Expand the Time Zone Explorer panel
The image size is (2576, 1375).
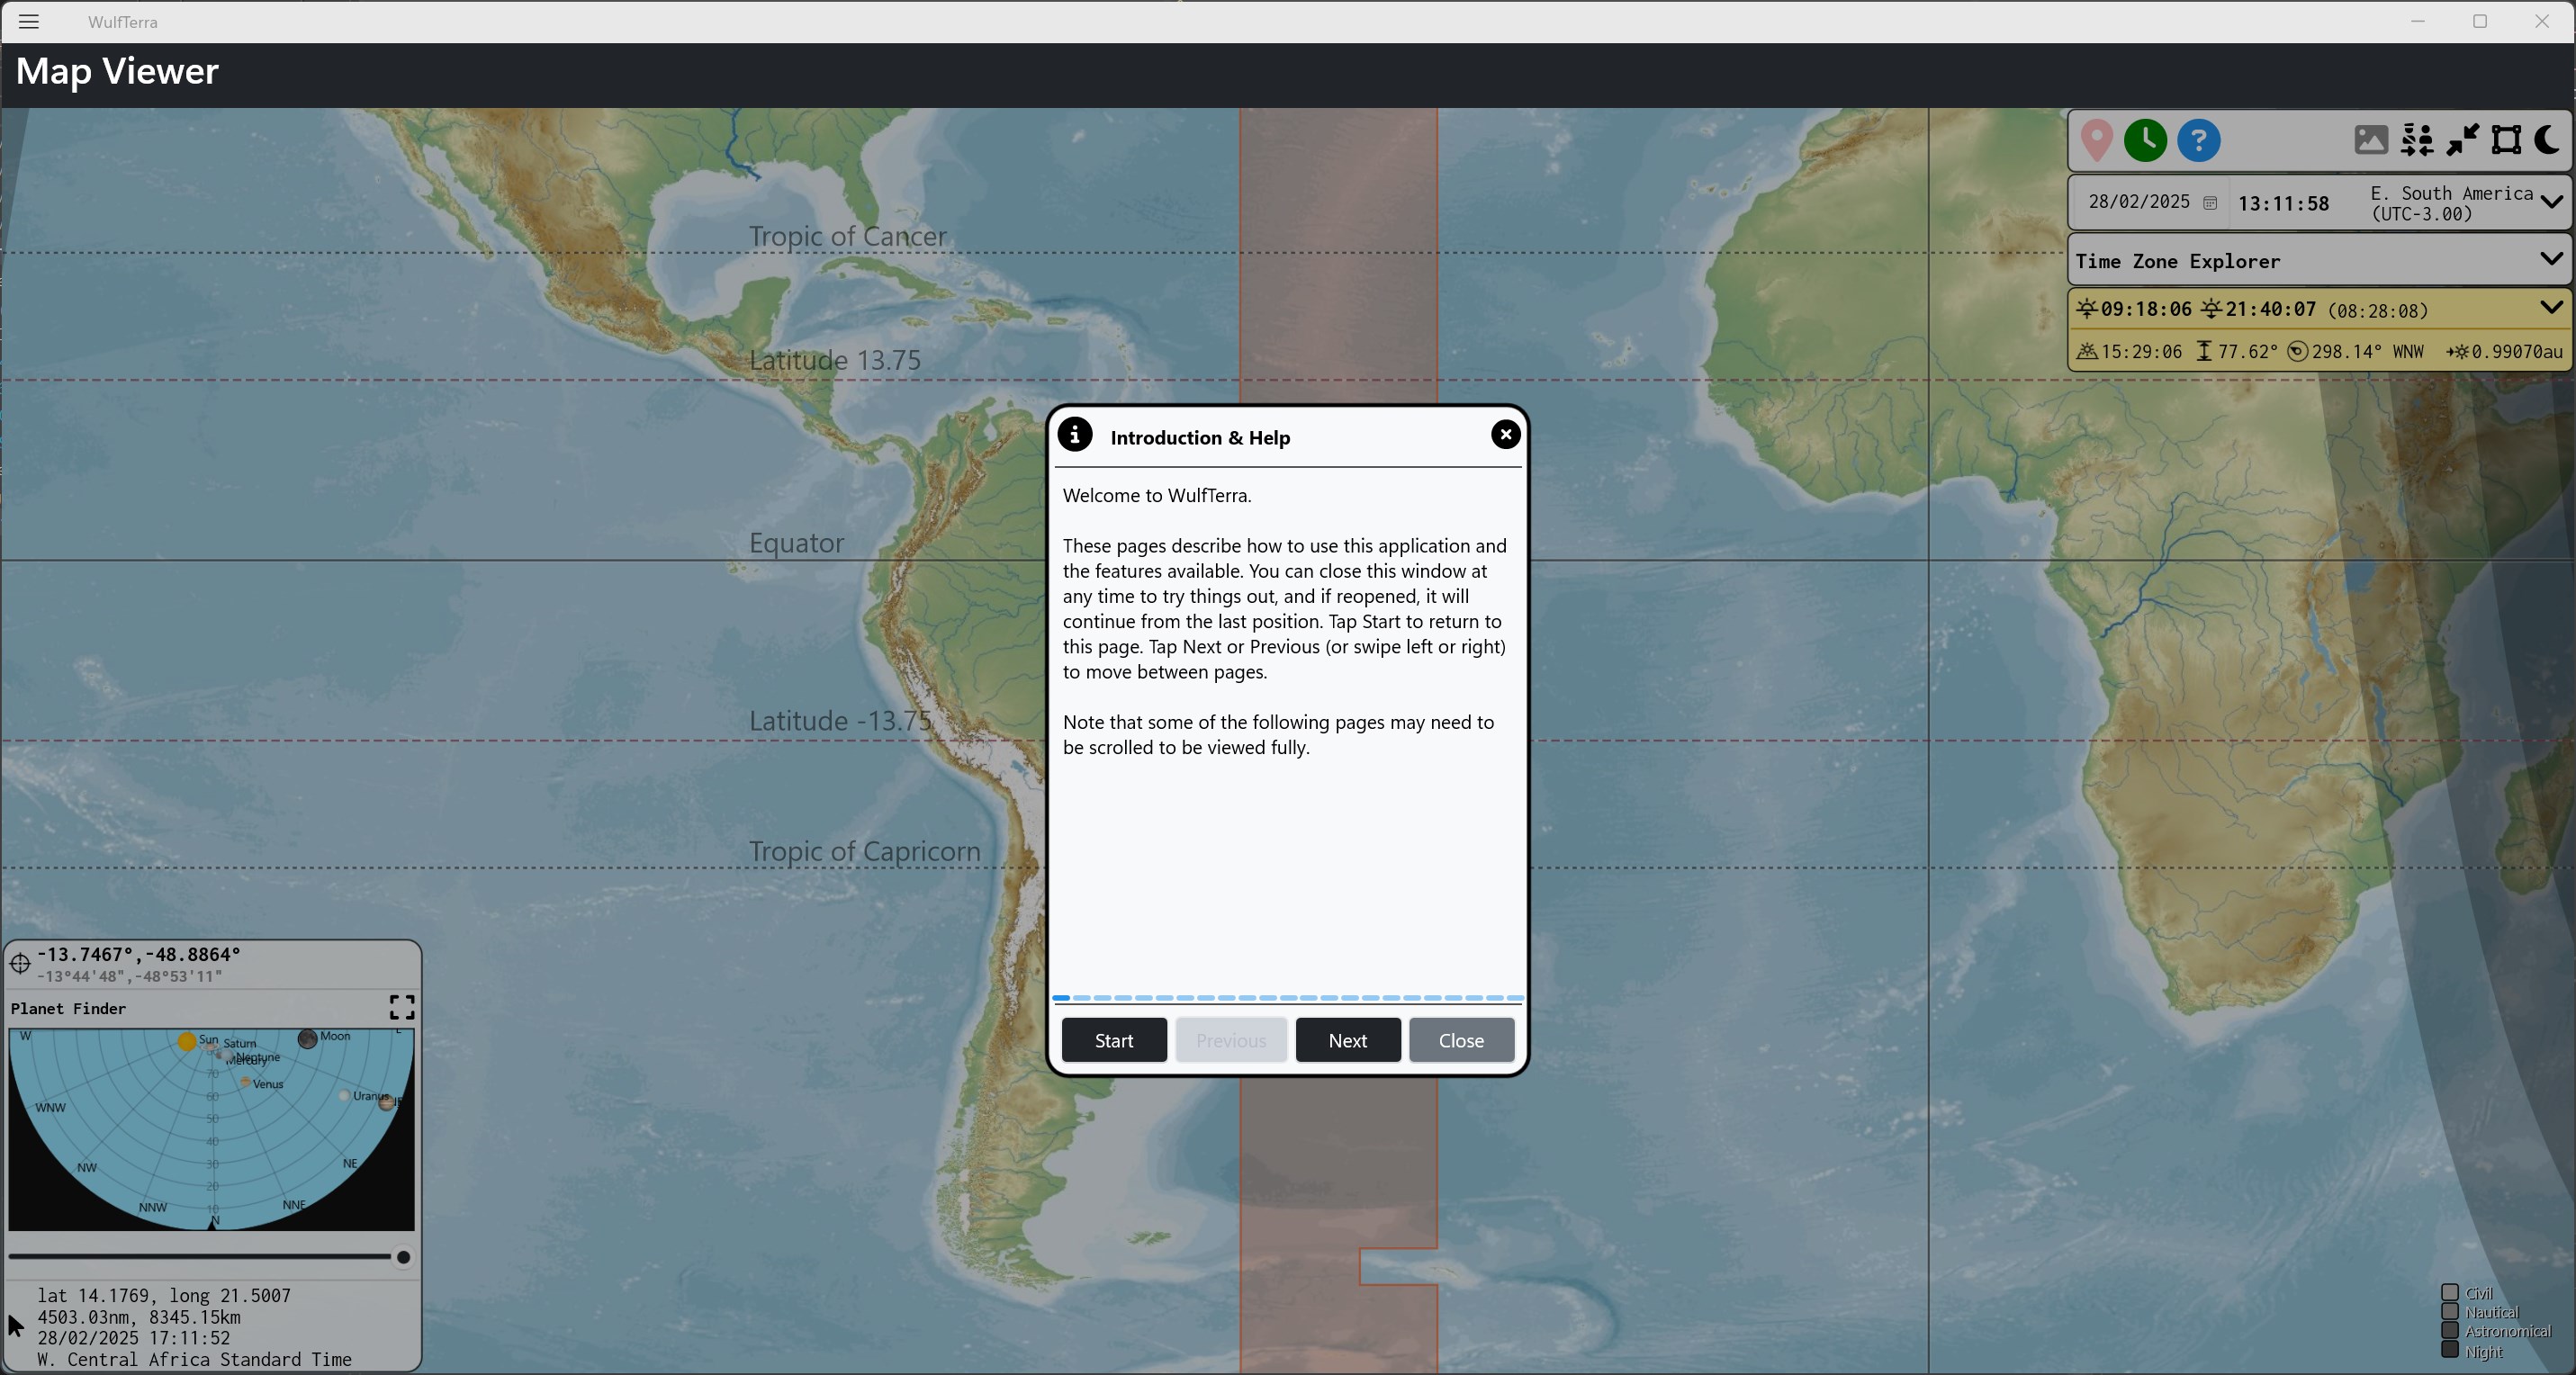2551,260
